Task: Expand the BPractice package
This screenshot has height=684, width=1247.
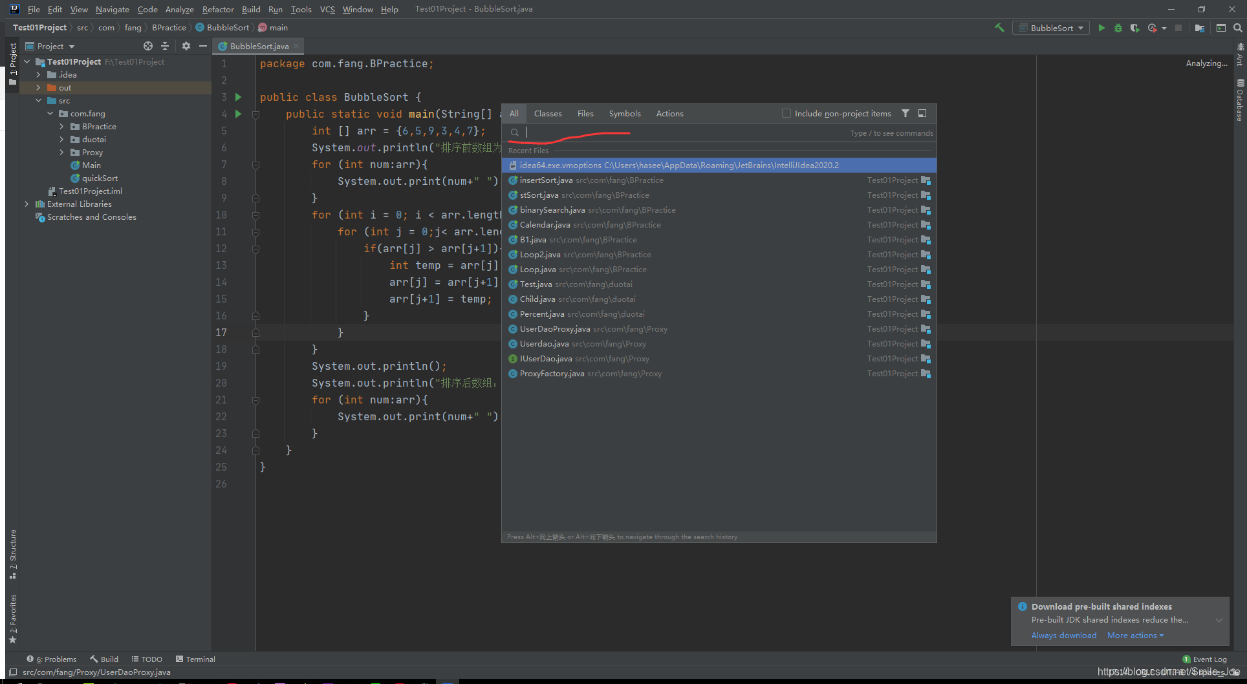Action: tap(62, 127)
